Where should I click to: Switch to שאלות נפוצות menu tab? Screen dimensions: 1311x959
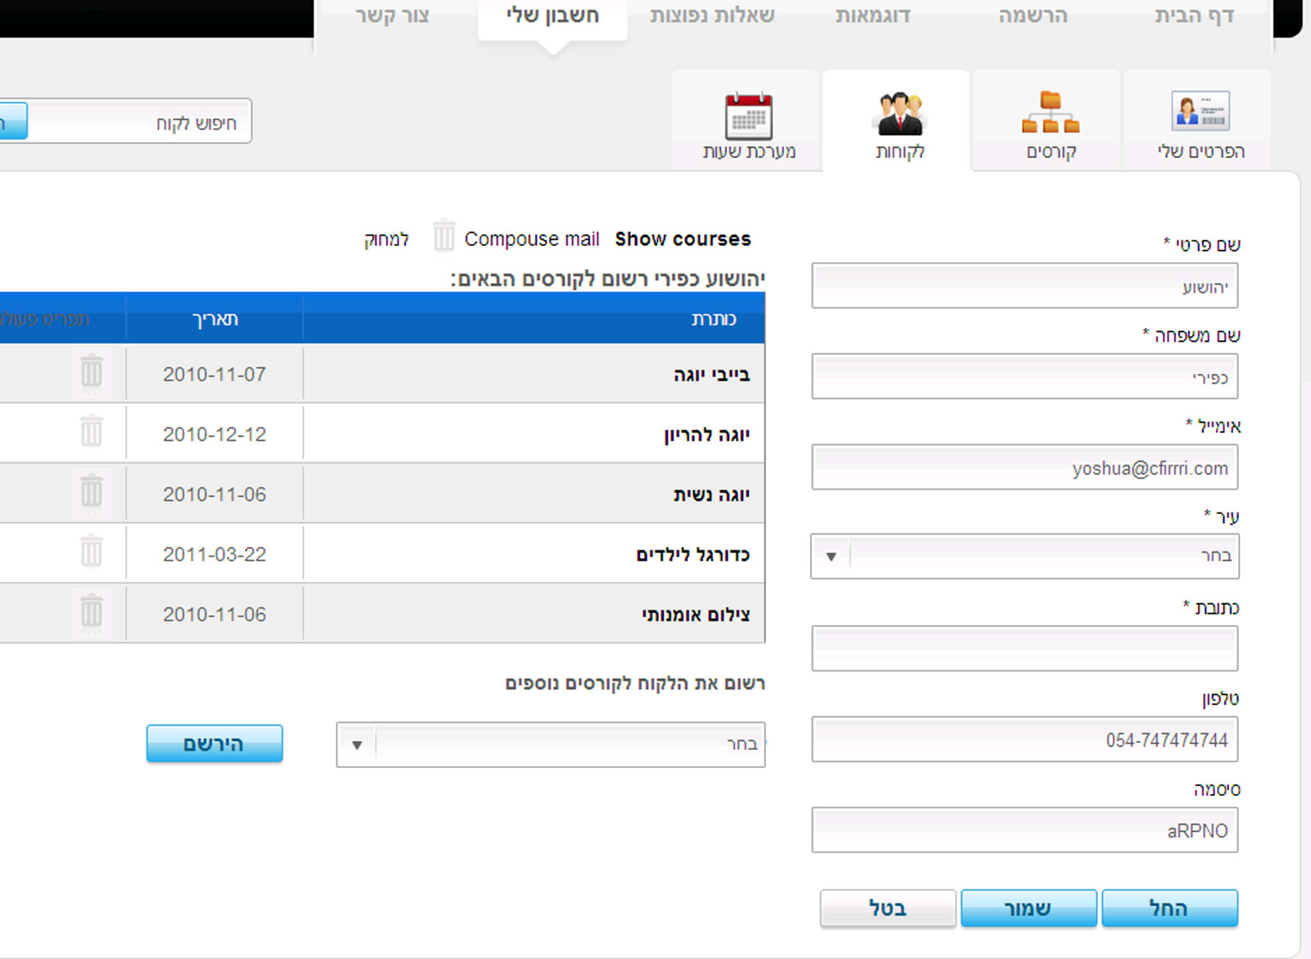tap(711, 16)
